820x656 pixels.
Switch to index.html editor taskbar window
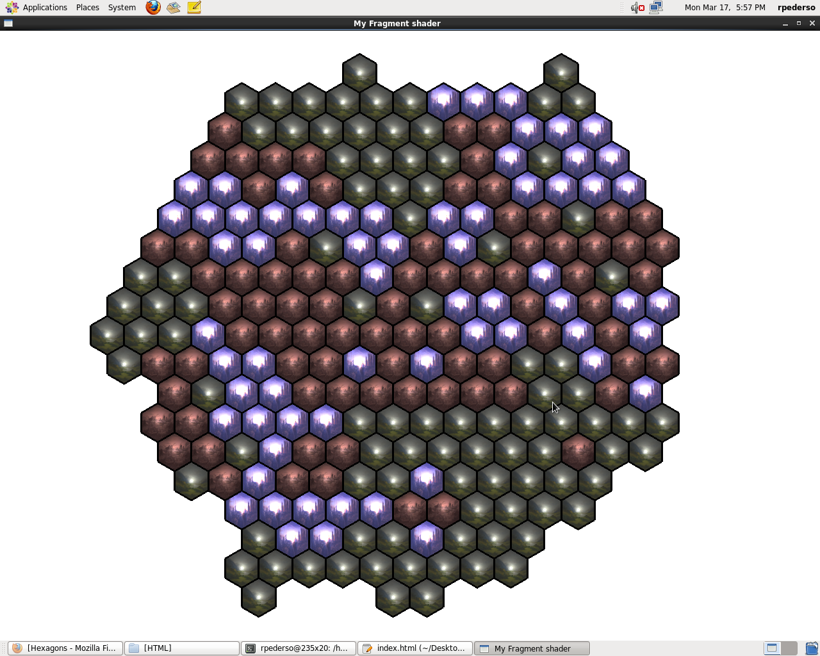[x=414, y=648]
